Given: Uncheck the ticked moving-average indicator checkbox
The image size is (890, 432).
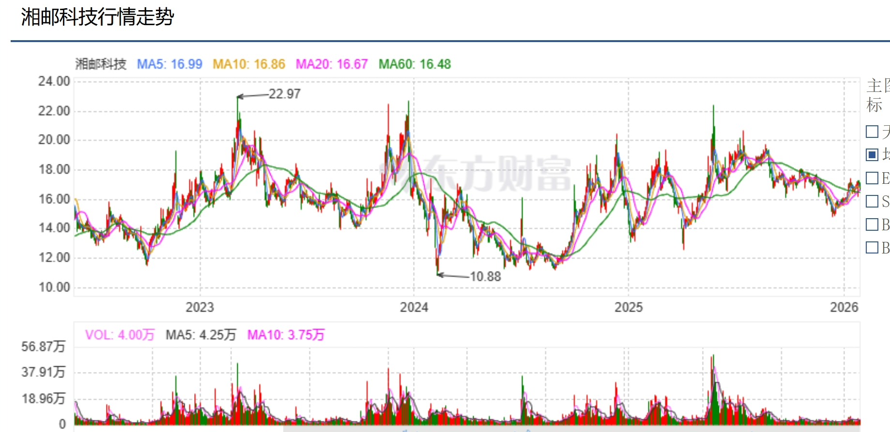Looking at the screenshot, I should [872, 155].
